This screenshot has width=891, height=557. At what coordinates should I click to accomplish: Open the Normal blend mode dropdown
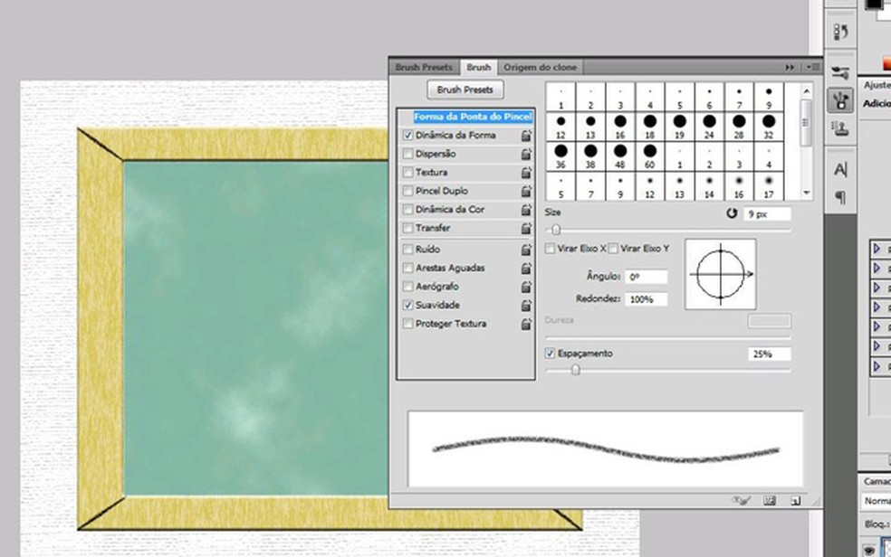click(x=877, y=501)
